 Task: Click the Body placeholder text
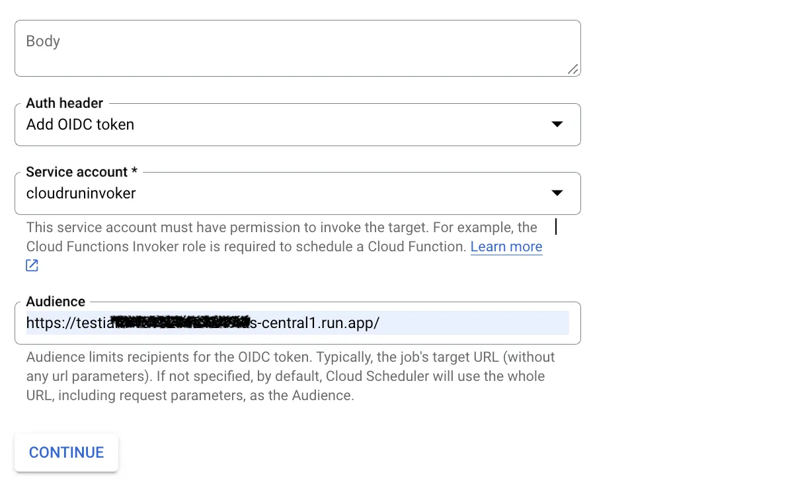[x=43, y=41]
